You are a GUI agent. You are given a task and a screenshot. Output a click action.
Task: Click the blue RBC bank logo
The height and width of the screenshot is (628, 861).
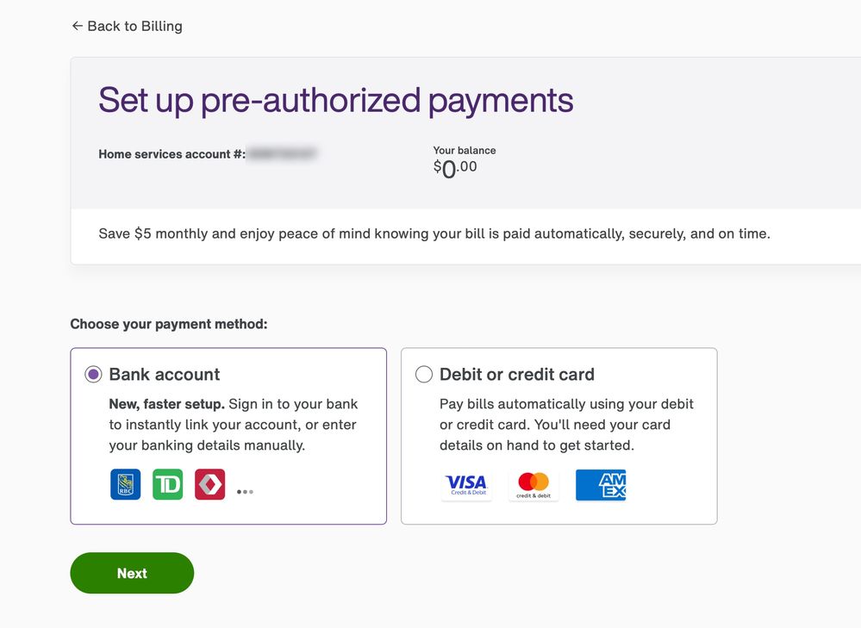125,484
